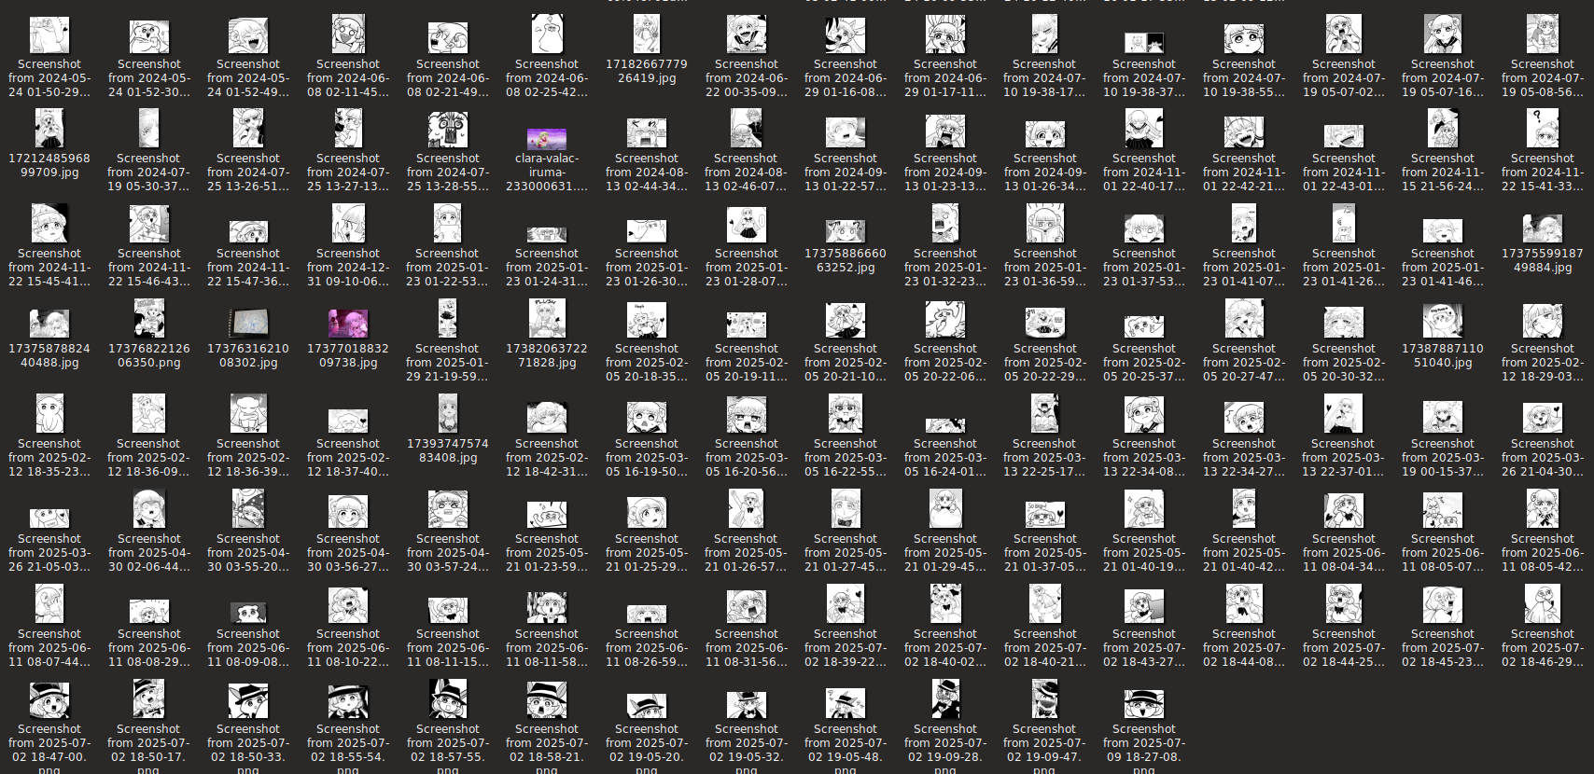
Task: Select thumbnail of Screenshot from 2025-03-05 16-20-56
Action: 747,414
